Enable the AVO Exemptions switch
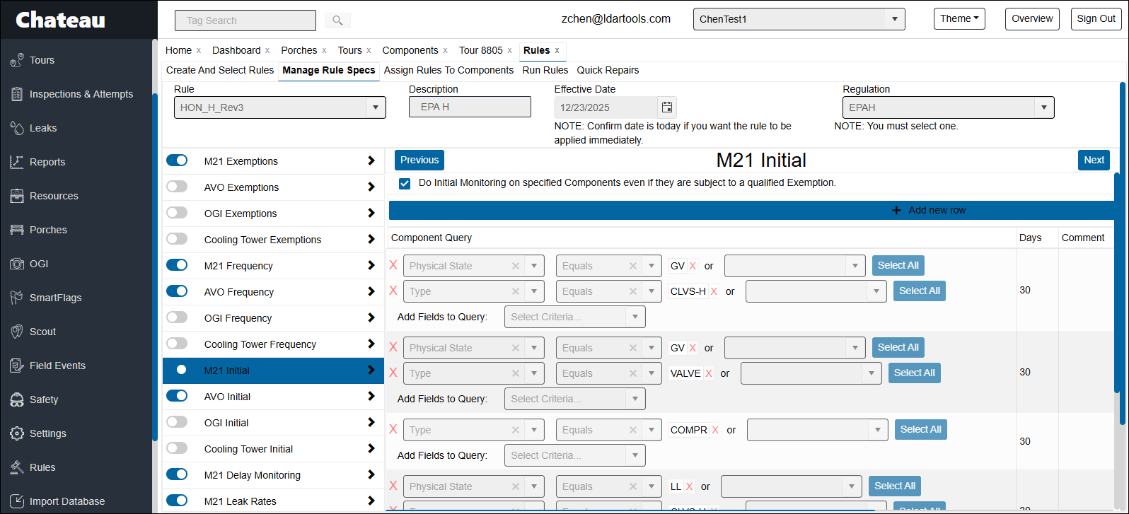This screenshot has height=514, width=1129. 177,187
